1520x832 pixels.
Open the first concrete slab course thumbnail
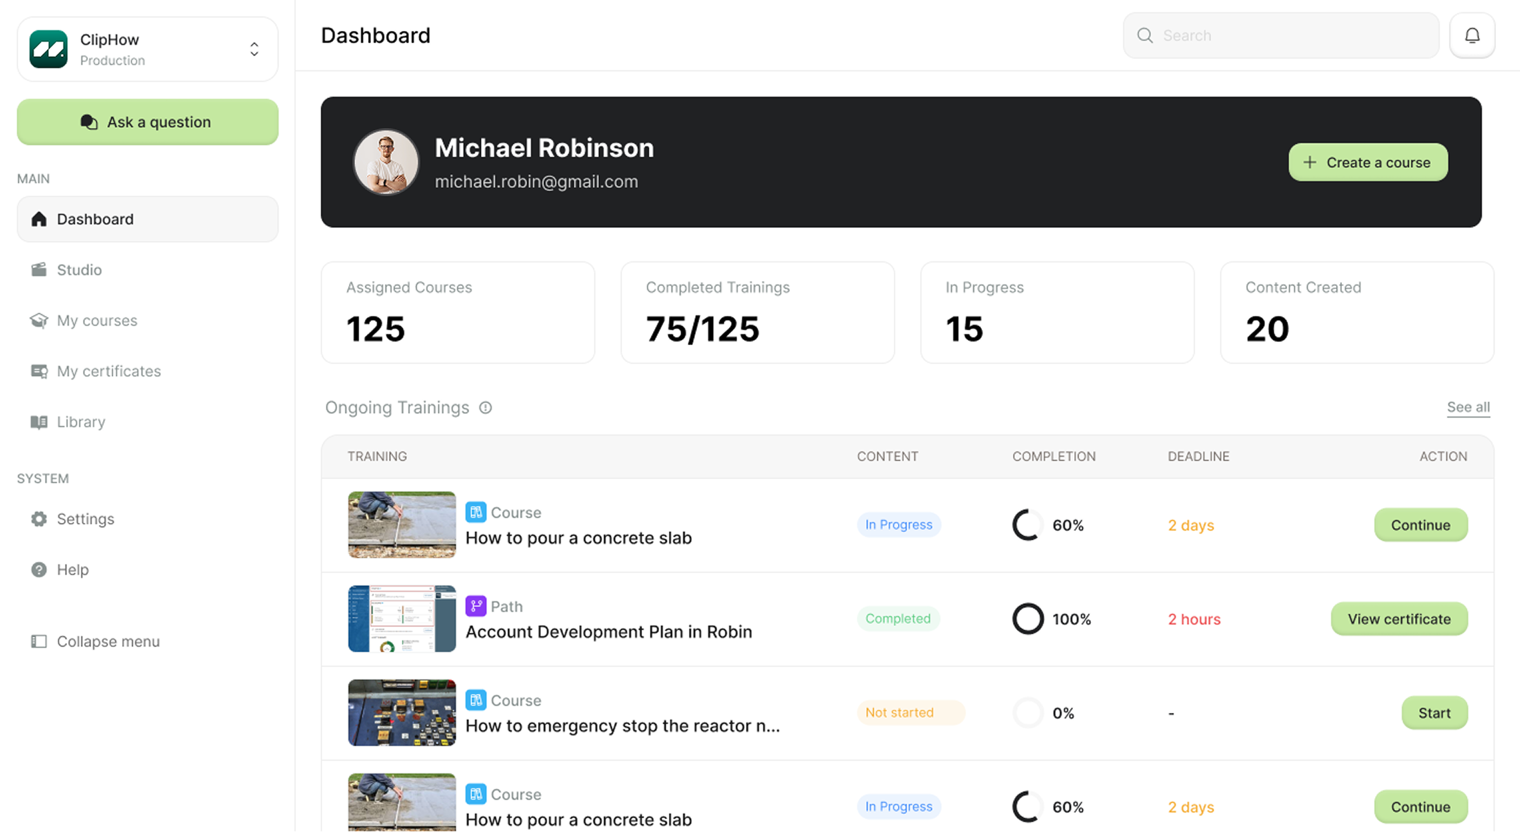(x=402, y=524)
